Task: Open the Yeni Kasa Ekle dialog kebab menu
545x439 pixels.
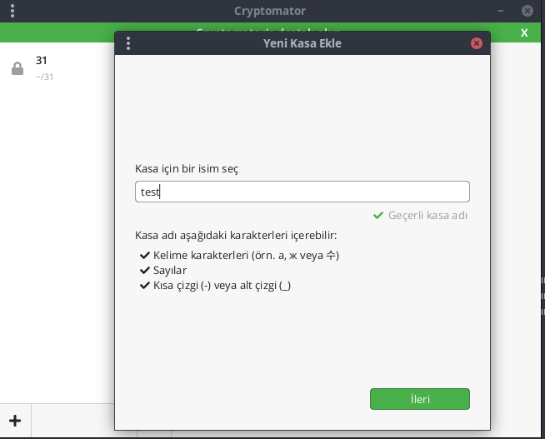Action: tap(128, 43)
